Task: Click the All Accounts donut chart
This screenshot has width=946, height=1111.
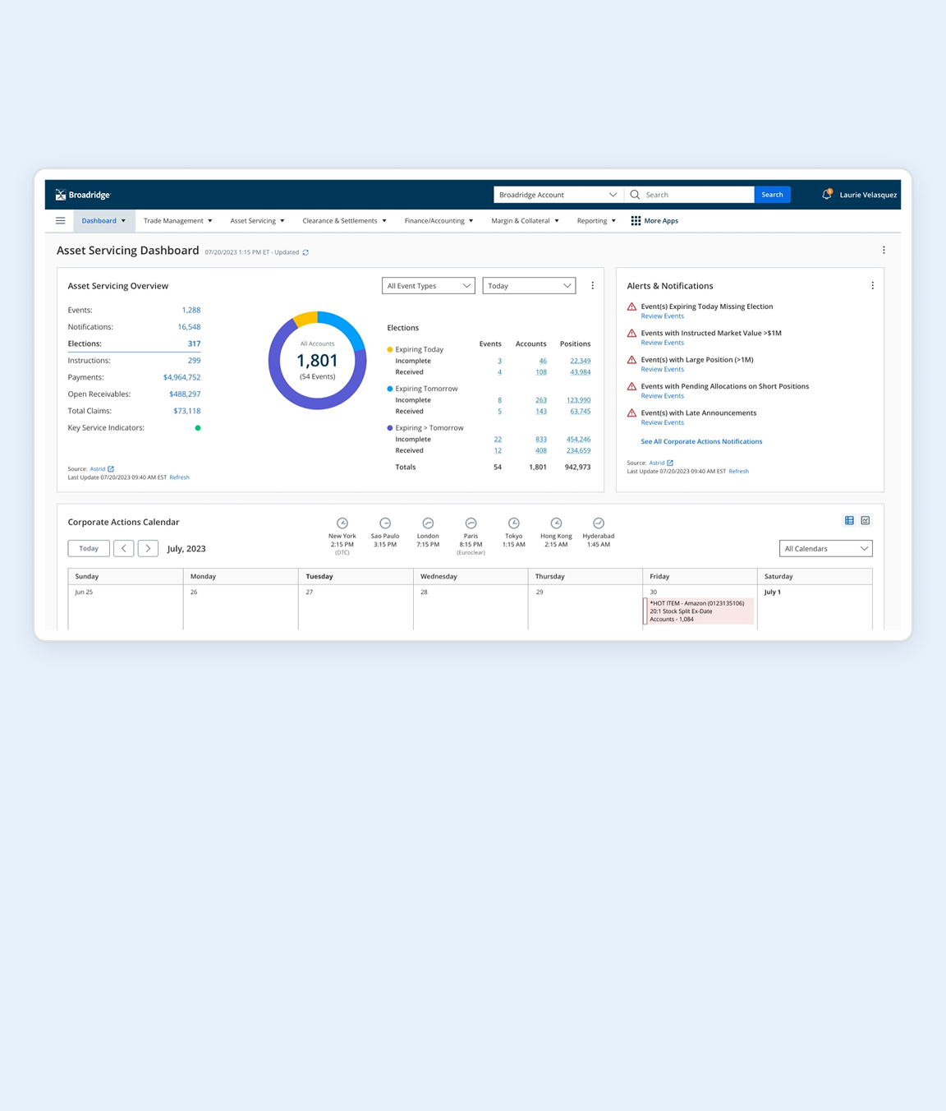Action: click(318, 361)
